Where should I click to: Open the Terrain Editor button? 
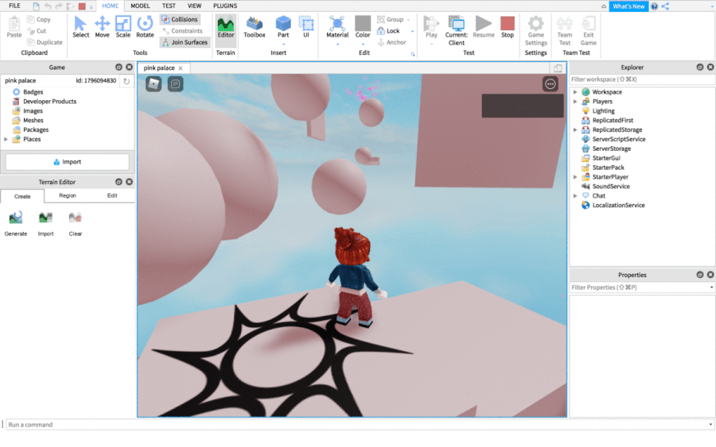point(226,27)
